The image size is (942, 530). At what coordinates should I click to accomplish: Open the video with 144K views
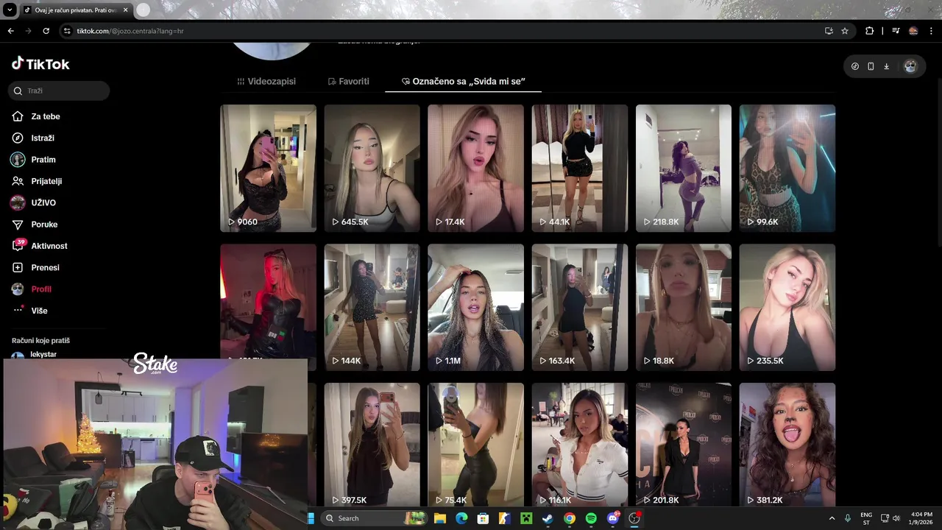372,307
